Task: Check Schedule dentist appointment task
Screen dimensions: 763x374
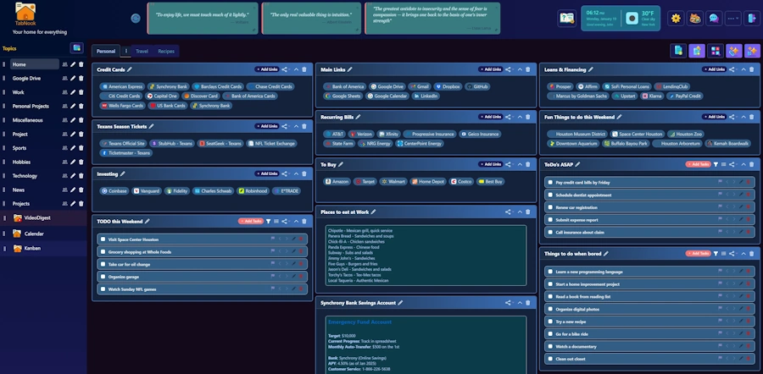Action: point(550,195)
